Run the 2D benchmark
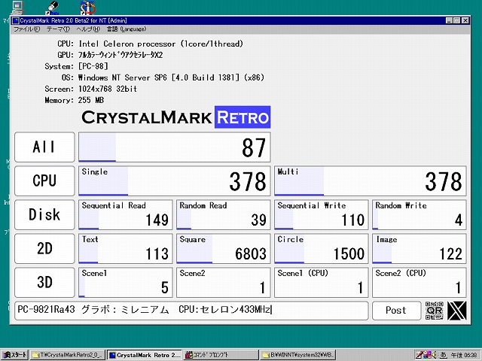The image size is (482, 361). pos(44,248)
